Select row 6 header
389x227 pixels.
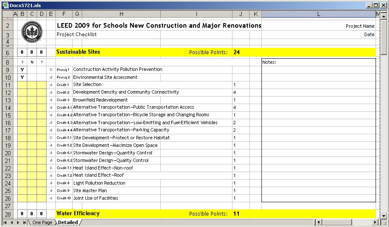pyautogui.click(x=8, y=52)
